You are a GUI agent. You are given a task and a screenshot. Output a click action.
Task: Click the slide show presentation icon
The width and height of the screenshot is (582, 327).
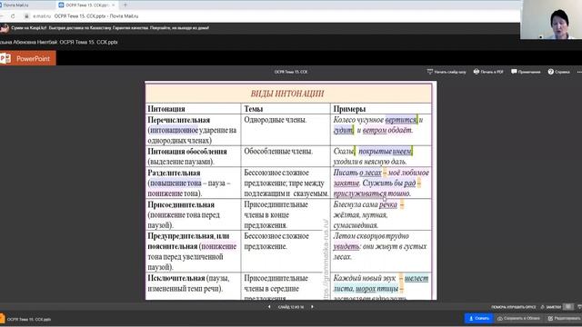[430, 72]
